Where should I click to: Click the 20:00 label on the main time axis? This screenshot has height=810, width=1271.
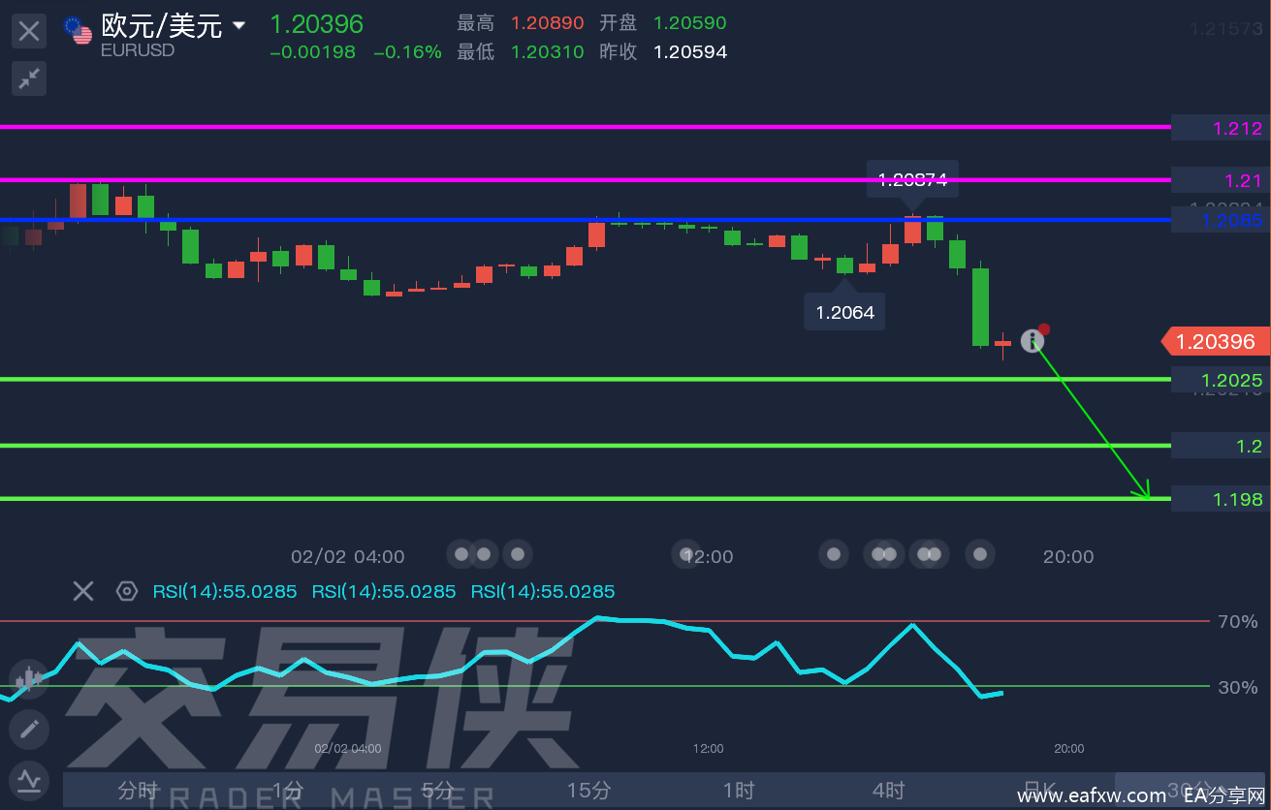(1068, 557)
